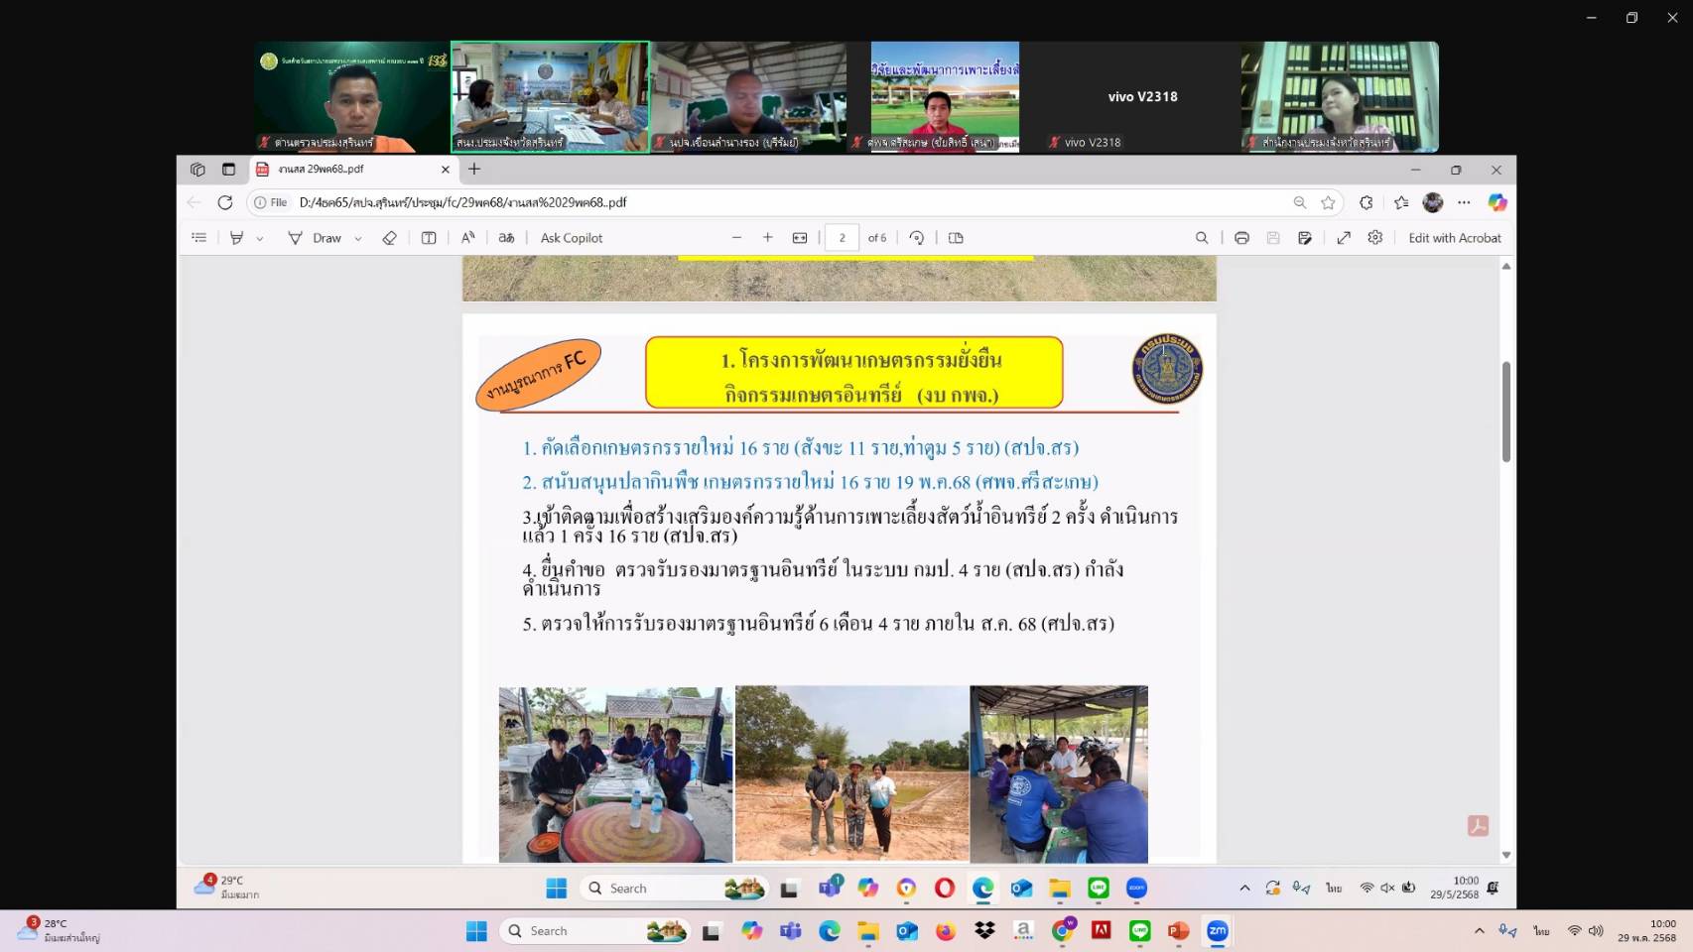Image resolution: width=1693 pixels, height=952 pixels.
Task: Select the participant tile with bookshelves background
Action: point(1340,97)
